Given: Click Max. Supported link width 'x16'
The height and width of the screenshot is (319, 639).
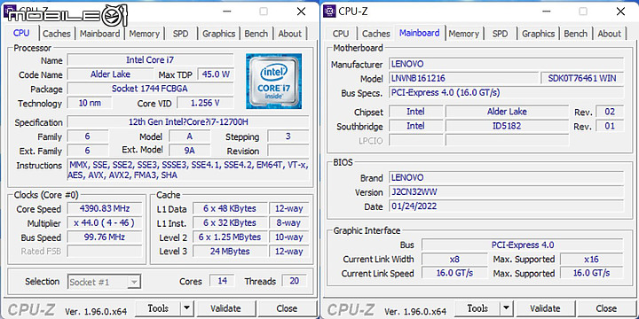Looking at the screenshot, I should (592, 259).
